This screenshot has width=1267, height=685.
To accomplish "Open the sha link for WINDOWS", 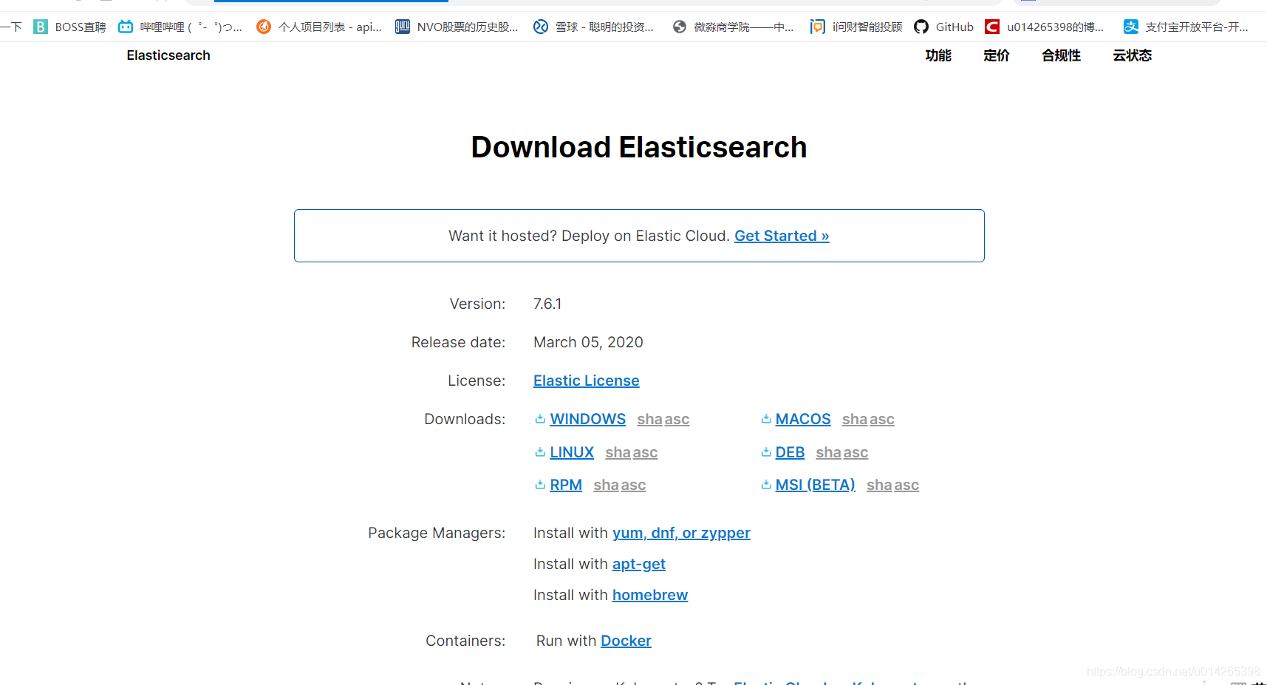I will tap(649, 419).
